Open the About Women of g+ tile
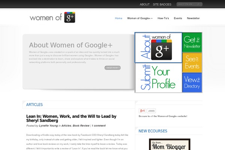This screenshot has height=150, width=225. 158,48
